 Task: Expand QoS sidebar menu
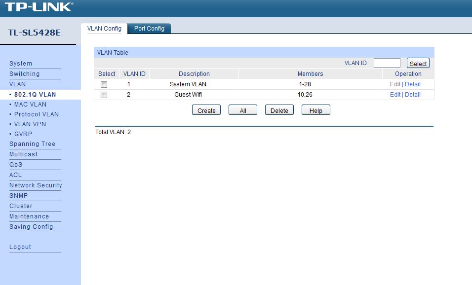pos(16,165)
